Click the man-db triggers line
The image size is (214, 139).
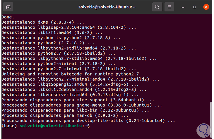65,115
